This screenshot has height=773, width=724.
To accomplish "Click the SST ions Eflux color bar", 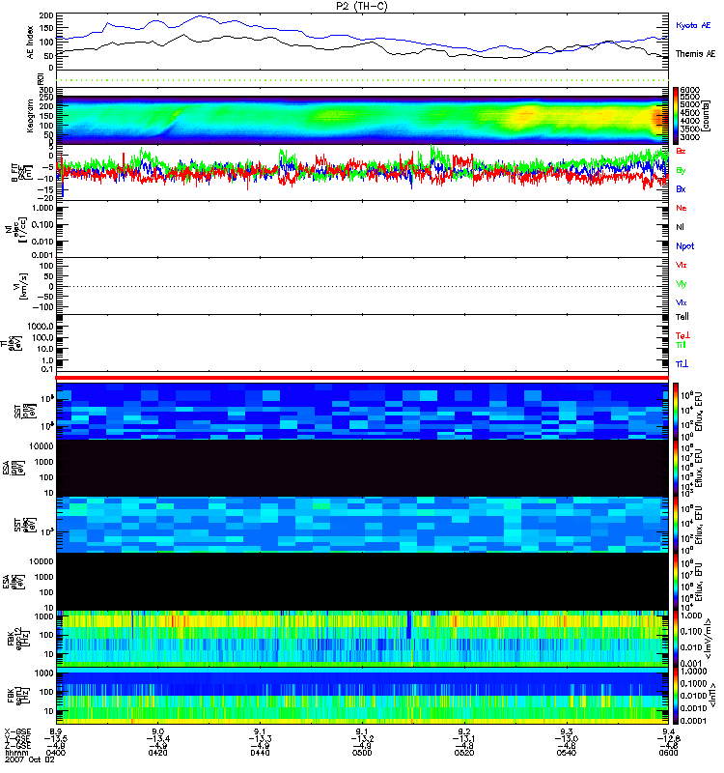I will pos(676,412).
